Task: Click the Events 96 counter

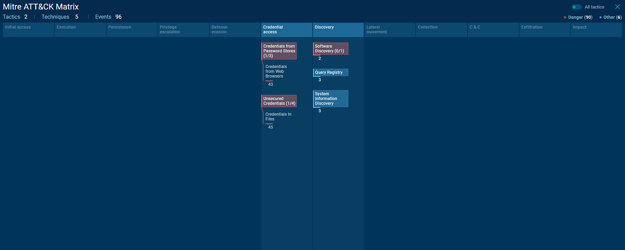Action: click(x=108, y=17)
